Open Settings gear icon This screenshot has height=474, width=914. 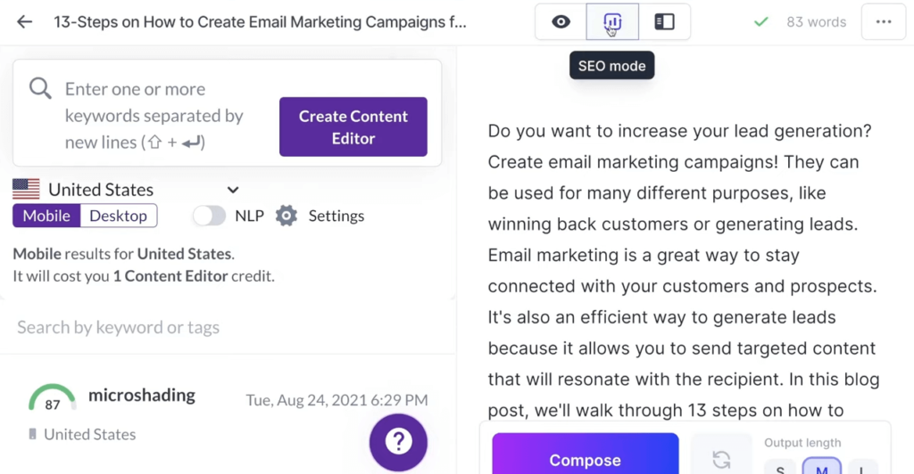(x=286, y=216)
